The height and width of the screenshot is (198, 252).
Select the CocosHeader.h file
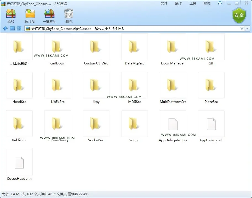tap(19, 165)
